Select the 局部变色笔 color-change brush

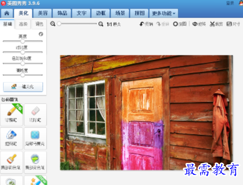[35, 162]
